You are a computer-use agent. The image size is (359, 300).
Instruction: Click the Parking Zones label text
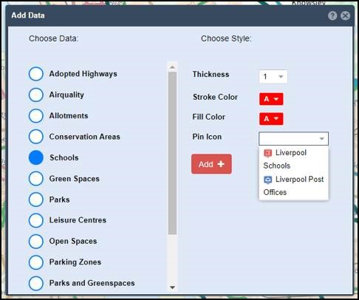75,262
